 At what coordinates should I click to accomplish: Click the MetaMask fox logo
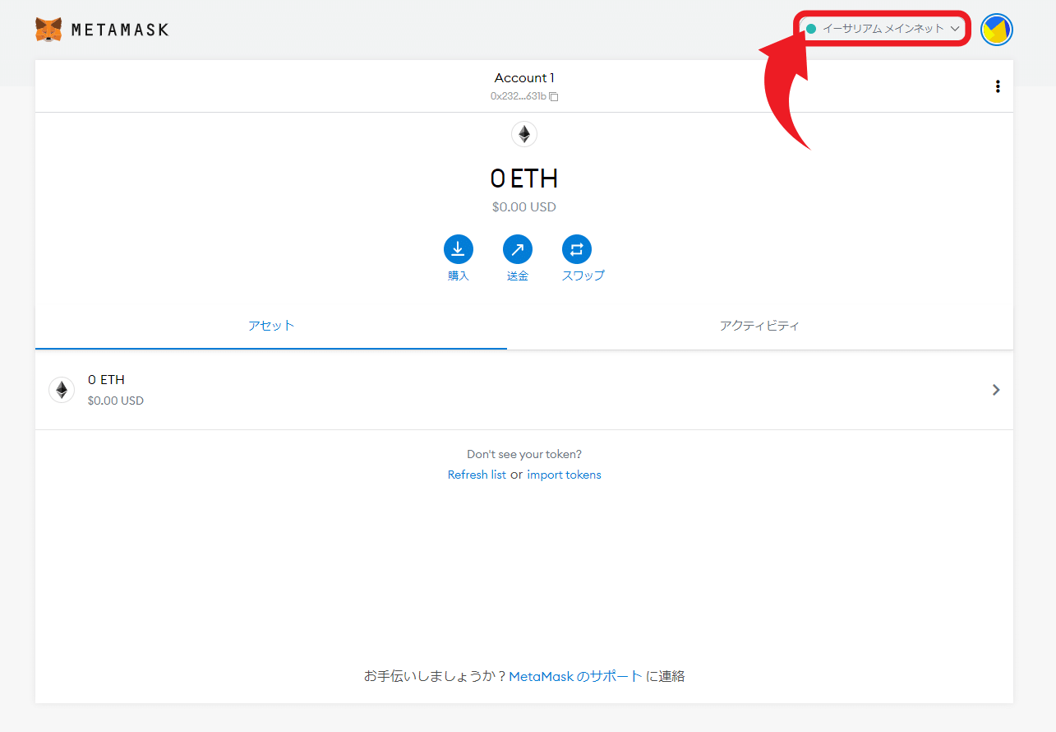click(x=48, y=30)
